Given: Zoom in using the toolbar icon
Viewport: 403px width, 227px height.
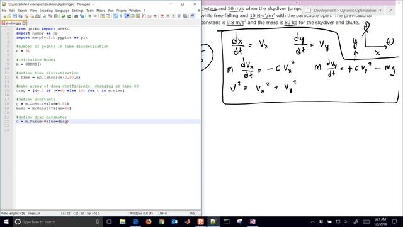Looking at the screenshot, I should tap(89, 16).
